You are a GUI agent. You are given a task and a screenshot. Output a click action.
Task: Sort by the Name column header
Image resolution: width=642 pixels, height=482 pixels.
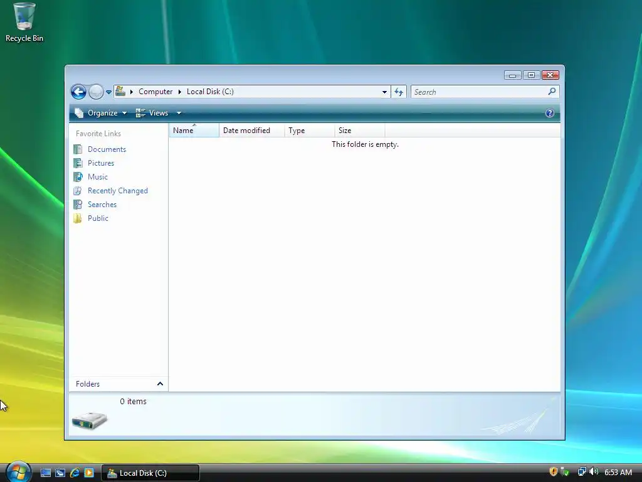click(x=194, y=131)
